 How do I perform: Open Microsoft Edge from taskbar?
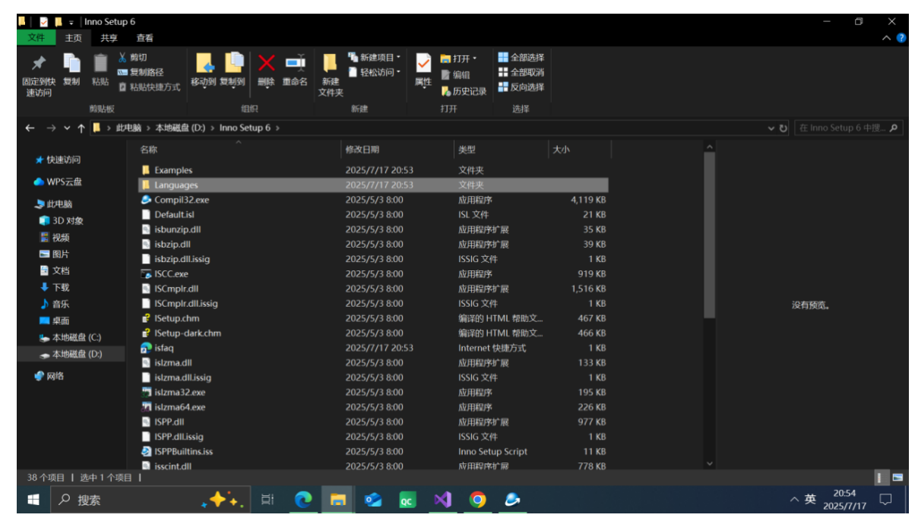(x=304, y=500)
